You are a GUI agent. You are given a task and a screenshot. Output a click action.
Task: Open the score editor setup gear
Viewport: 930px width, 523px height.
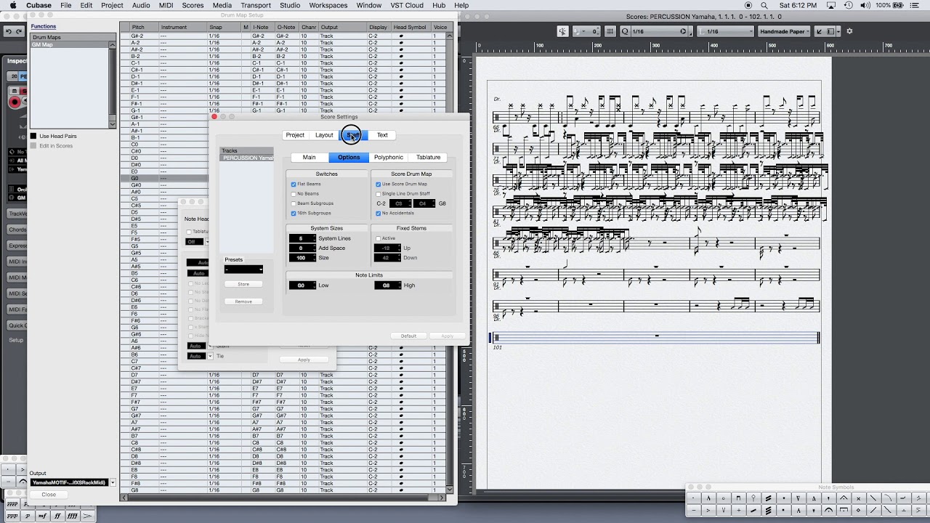point(849,31)
